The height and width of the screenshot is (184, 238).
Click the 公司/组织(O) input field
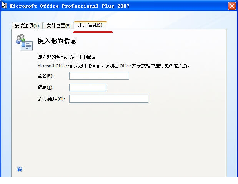pyautogui.click(x=109, y=99)
